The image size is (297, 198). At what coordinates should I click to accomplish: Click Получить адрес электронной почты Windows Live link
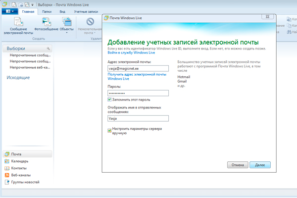137,76
